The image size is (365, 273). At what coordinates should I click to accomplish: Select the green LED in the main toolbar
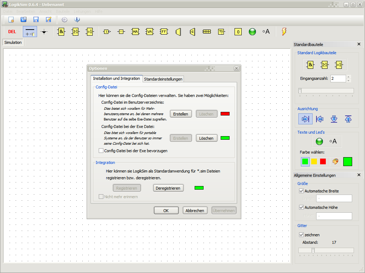(252, 32)
